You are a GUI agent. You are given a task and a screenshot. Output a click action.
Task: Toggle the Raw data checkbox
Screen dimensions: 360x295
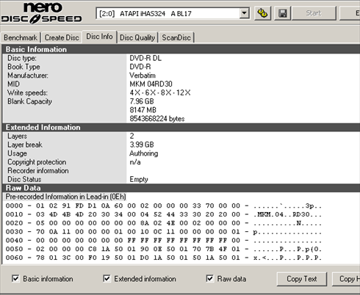(x=209, y=278)
